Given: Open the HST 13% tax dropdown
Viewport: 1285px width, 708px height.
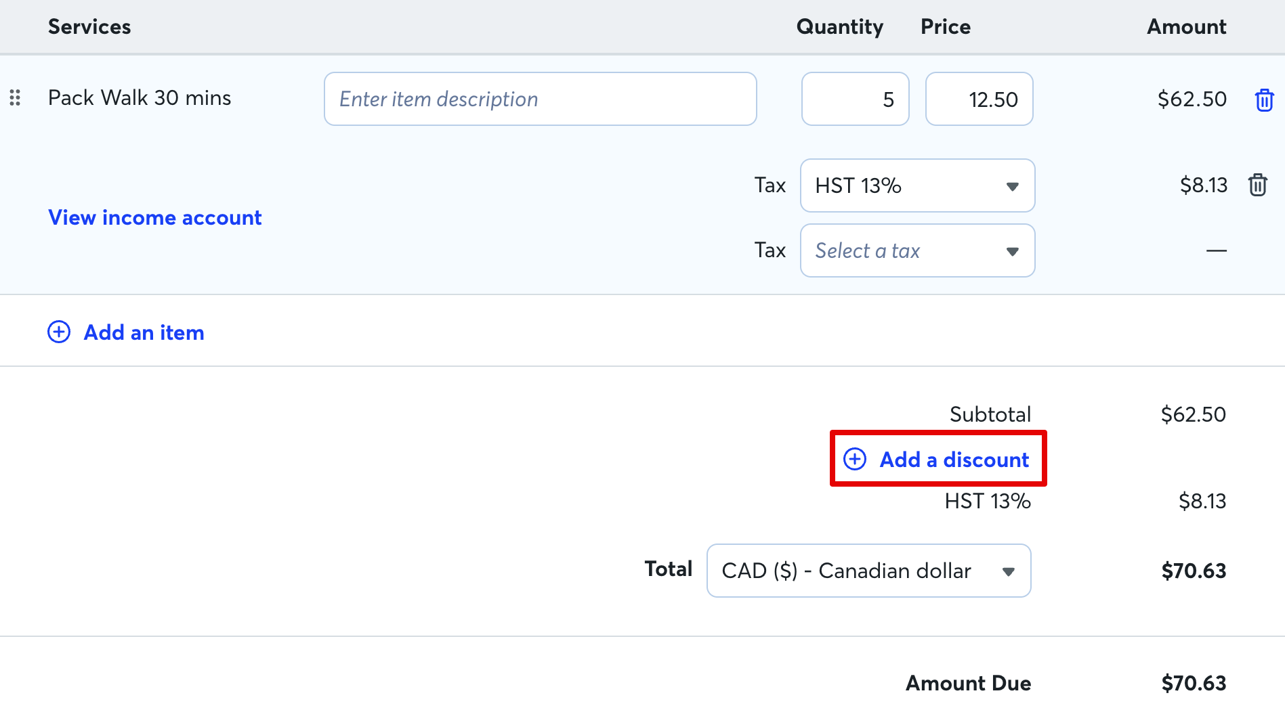Looking at the screenshot, I should [917, 185].
